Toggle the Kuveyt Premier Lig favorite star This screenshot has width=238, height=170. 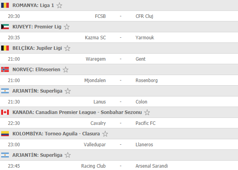(67, 27)
